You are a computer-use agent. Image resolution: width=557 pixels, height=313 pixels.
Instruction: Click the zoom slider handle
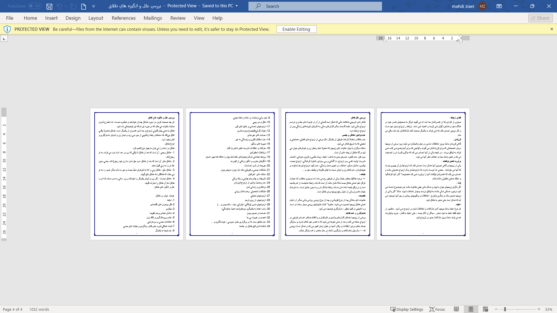coord(505,309)
